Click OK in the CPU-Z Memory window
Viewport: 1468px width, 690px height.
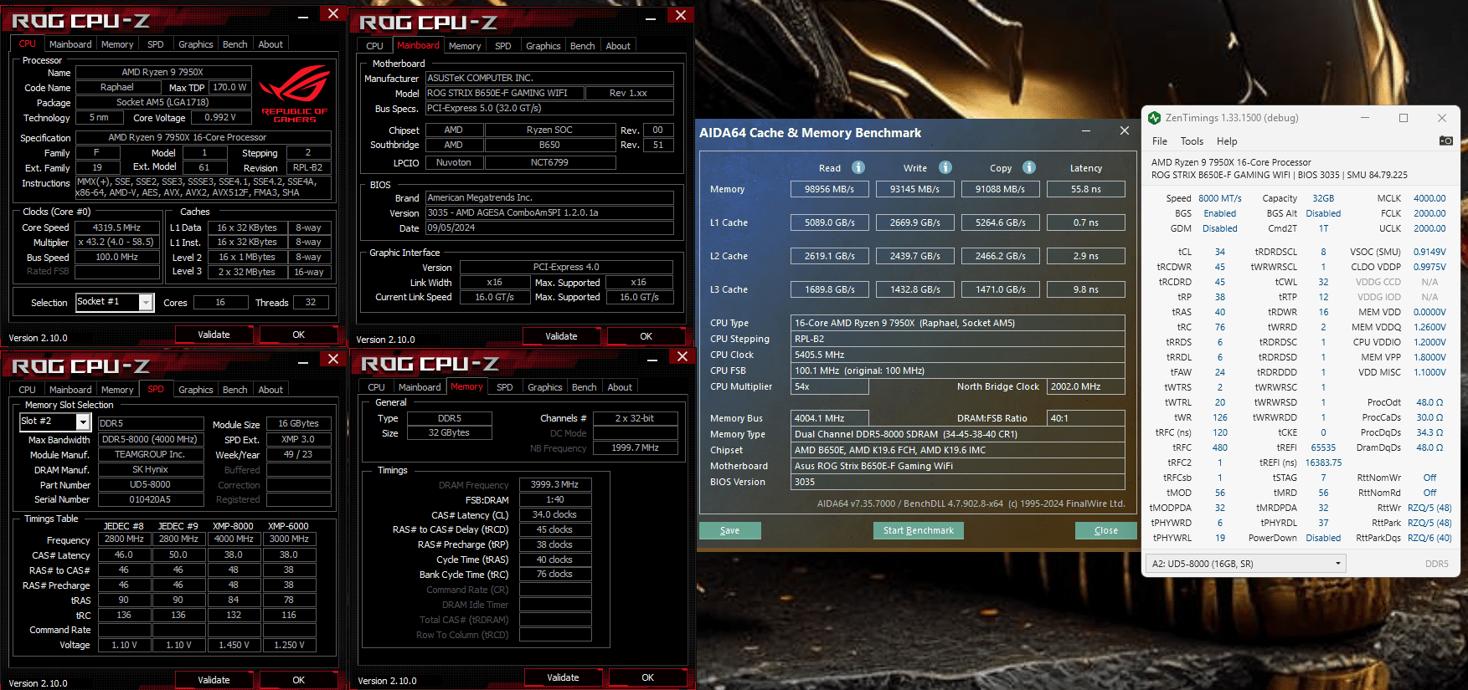(647, 677)
